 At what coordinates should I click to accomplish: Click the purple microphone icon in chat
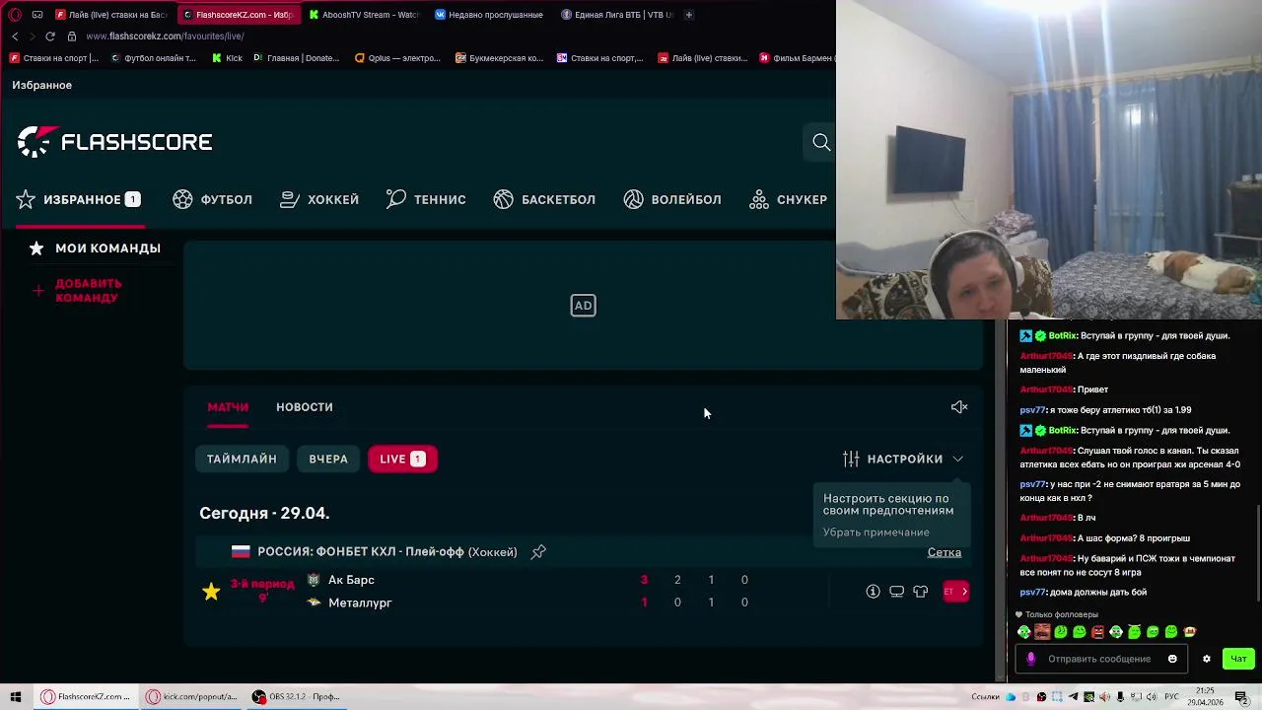point(1031,659)
